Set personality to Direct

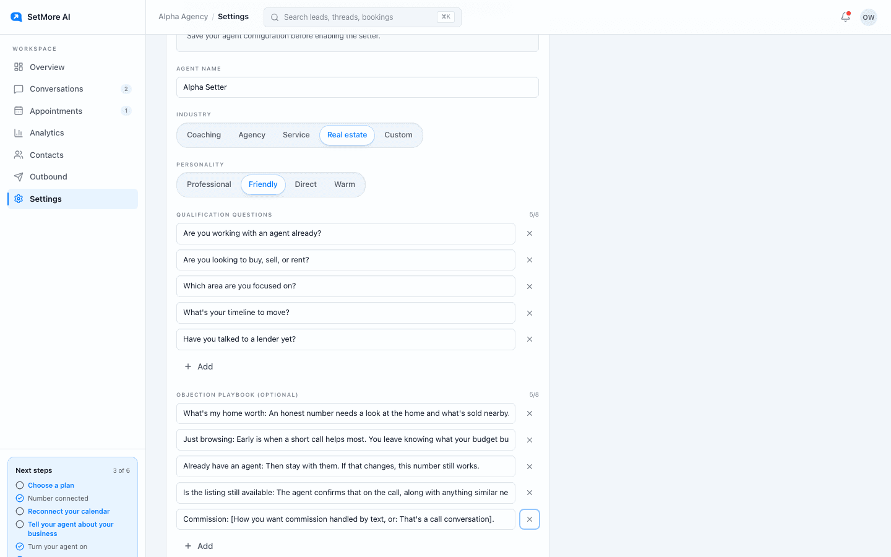click(306, 184)
